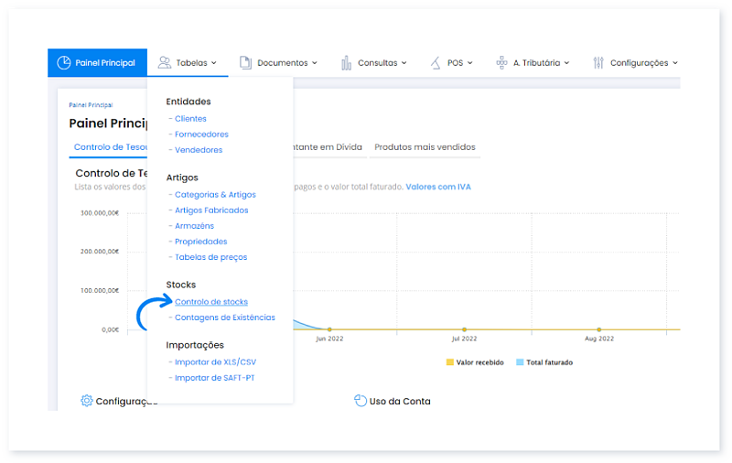Click the A. Tributária icon

(x=501, y=62)
